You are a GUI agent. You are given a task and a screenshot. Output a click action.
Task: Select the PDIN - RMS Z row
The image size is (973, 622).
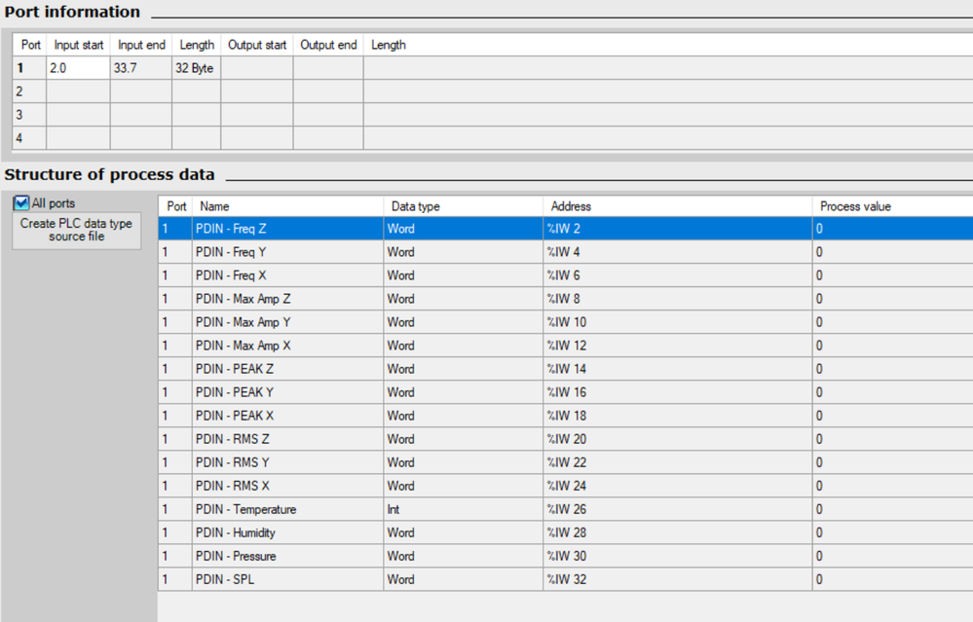(x=565, y=439)
